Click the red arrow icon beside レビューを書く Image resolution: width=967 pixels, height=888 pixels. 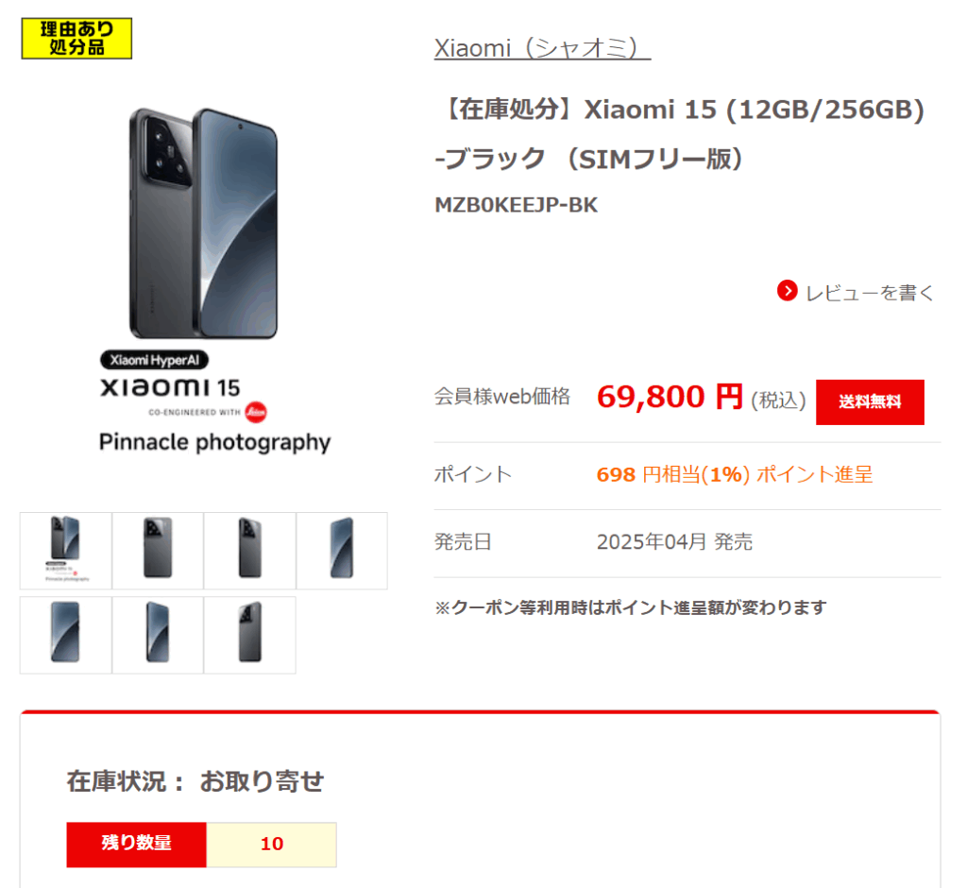pos(787,291)
